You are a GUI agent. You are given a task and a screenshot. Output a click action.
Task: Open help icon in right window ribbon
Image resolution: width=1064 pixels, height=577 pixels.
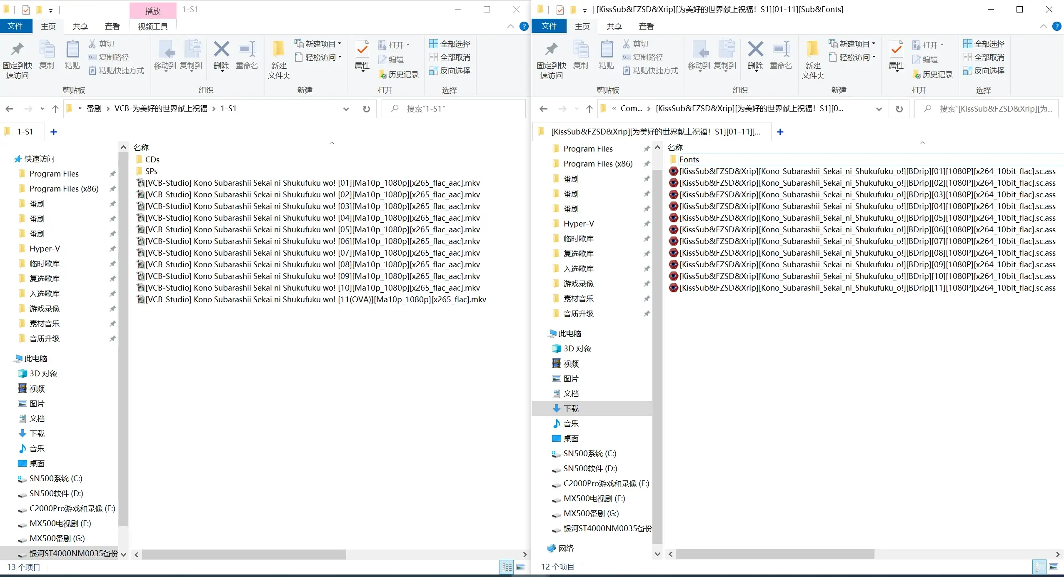coord(1057,26)
